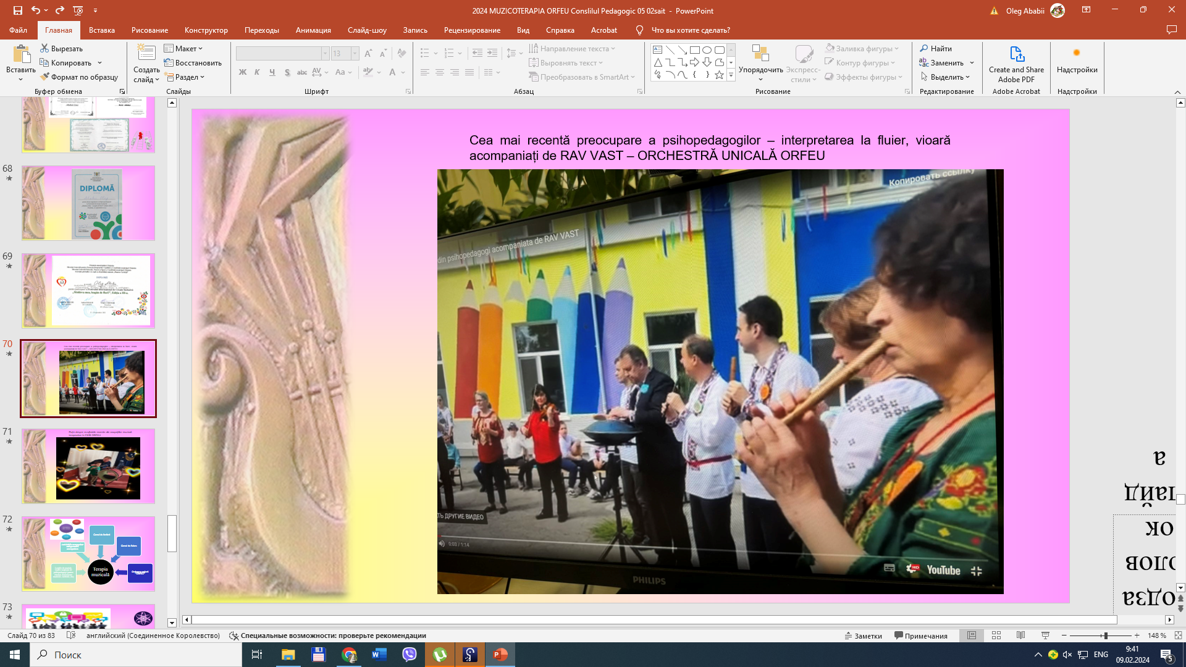The width and height of the screenshot is (1186, 667).
Task: Switch to slide sorter view
Action: click(996, 636)
